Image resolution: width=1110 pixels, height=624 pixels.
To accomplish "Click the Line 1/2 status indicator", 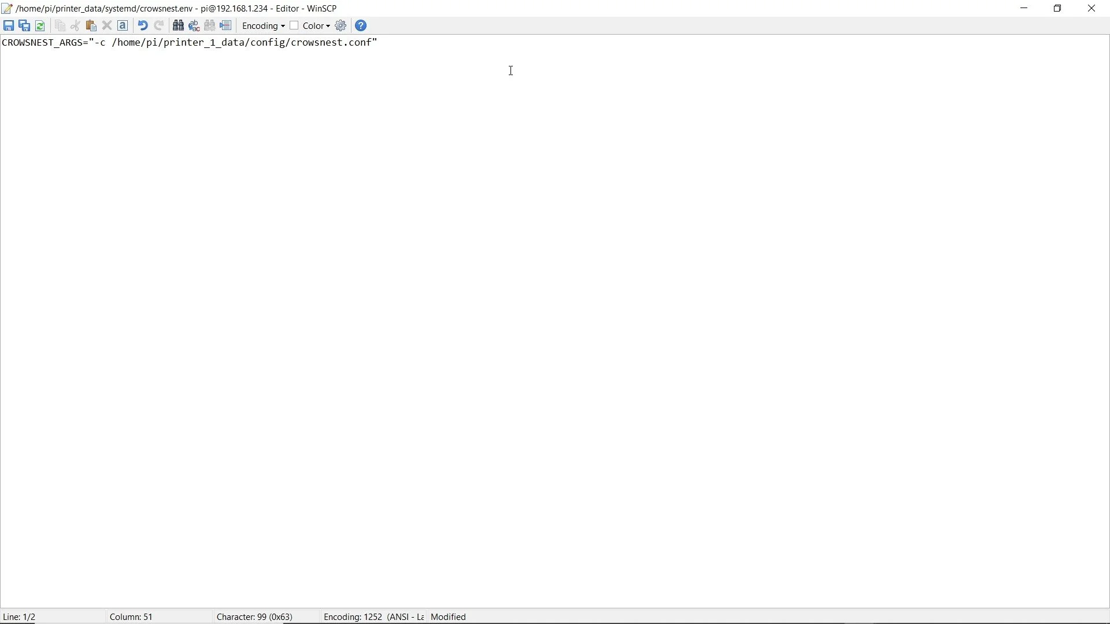I will pos(20,617).
